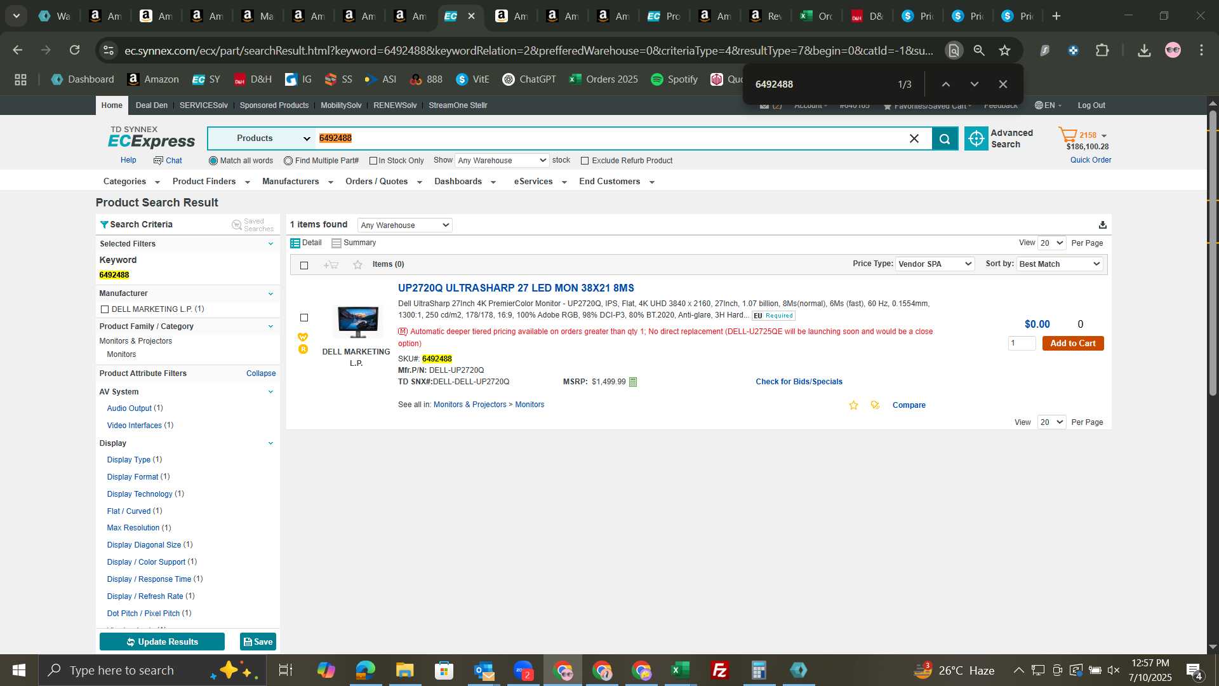Viewport: 1219px width, 686px height.
Task: Favorite the UP2720Q product with star
Action: click(x=854, y=405)
